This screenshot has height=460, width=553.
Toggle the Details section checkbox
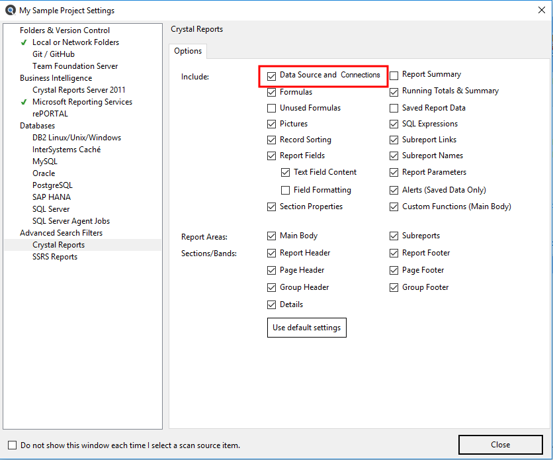(x=271, y=304)
